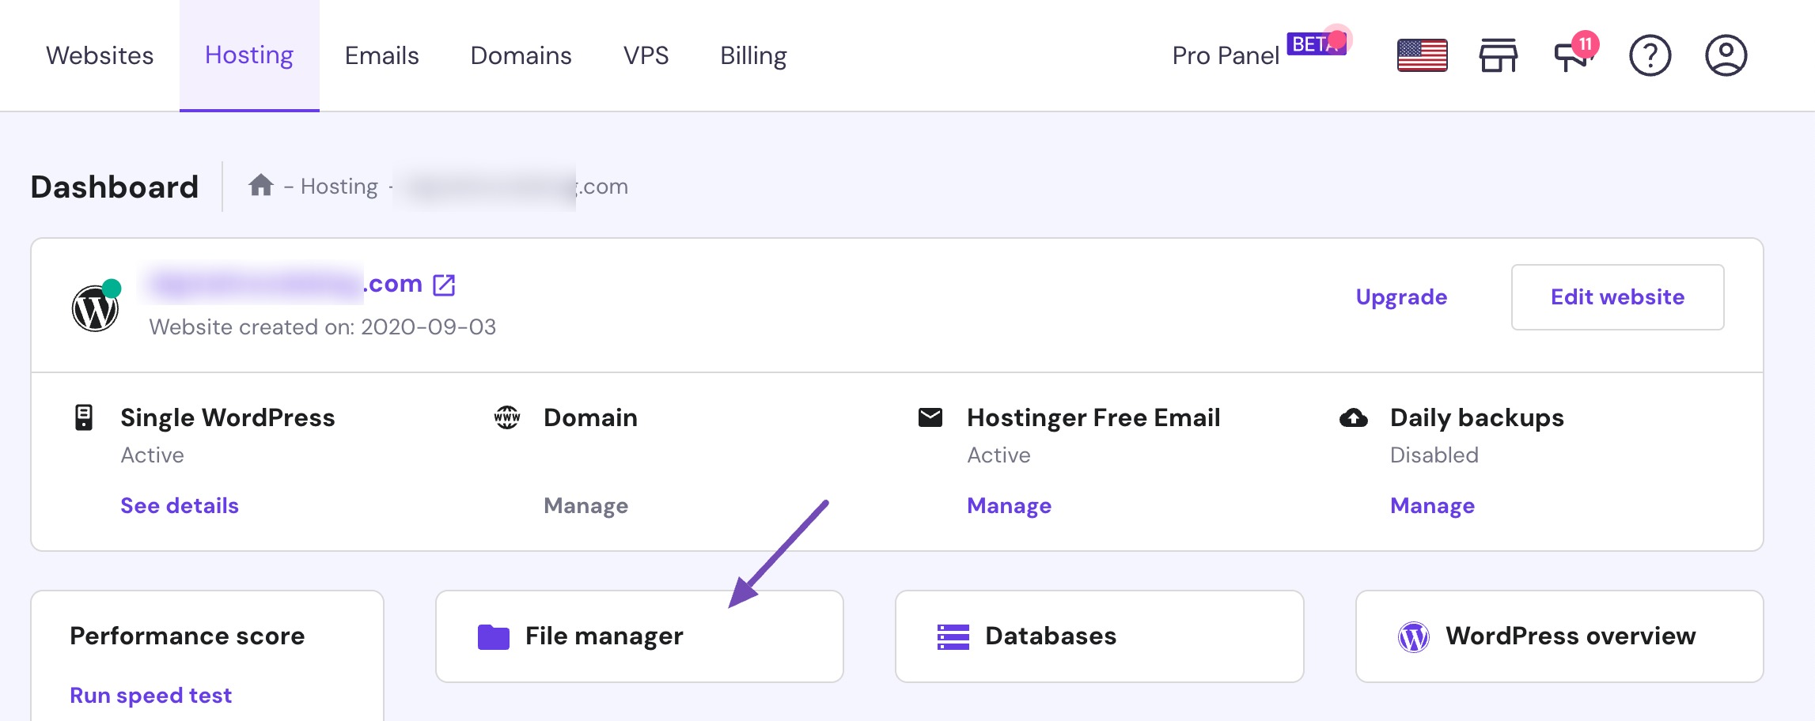
Task: Click Manage under Daily backups
Action: (1432, 506)
